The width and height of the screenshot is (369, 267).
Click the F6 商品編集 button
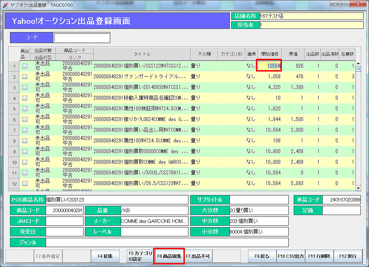169,256
